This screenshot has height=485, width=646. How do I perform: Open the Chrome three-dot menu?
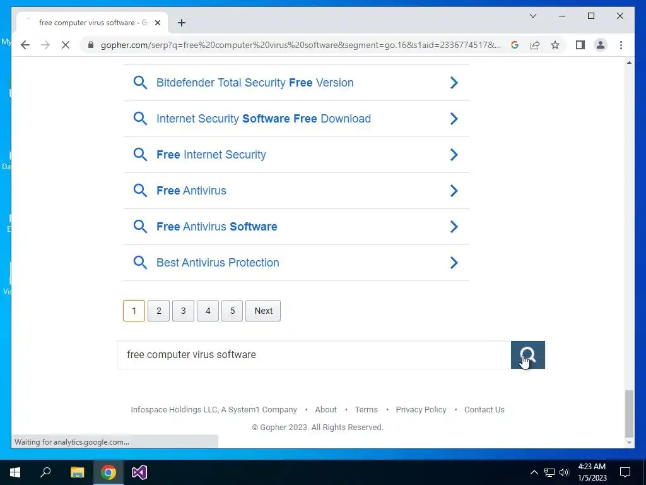coord(621,45)
